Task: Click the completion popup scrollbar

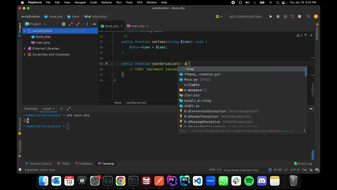Action: tap(306, 72)
